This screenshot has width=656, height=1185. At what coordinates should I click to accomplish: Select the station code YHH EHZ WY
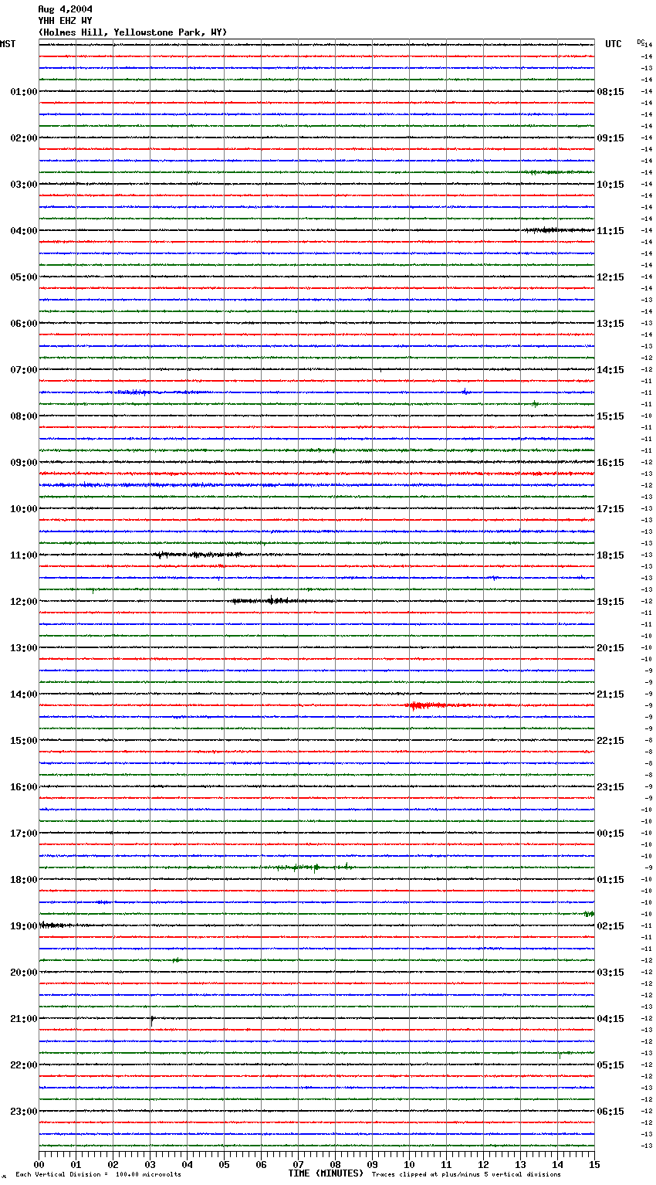(65, 21)
